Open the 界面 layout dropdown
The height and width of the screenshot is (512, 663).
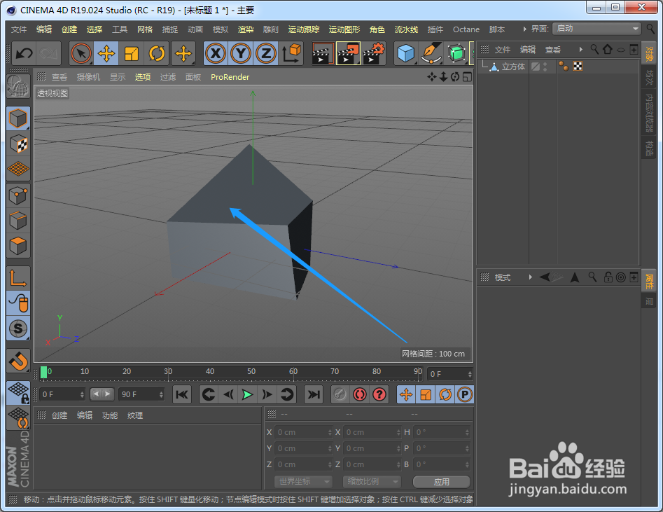596,28
